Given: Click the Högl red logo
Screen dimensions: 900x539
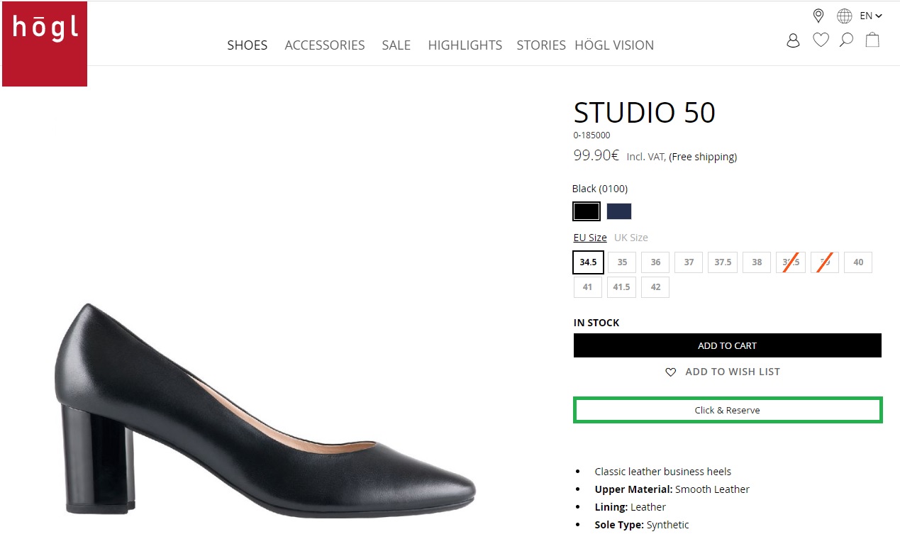Looking at the screenshot, I should coord(45,44).
